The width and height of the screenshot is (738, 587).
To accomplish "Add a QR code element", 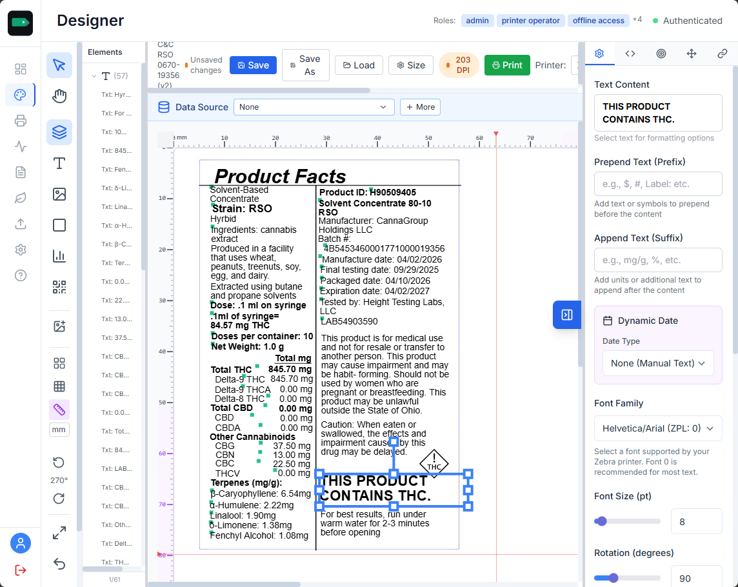I will (59, 287).
